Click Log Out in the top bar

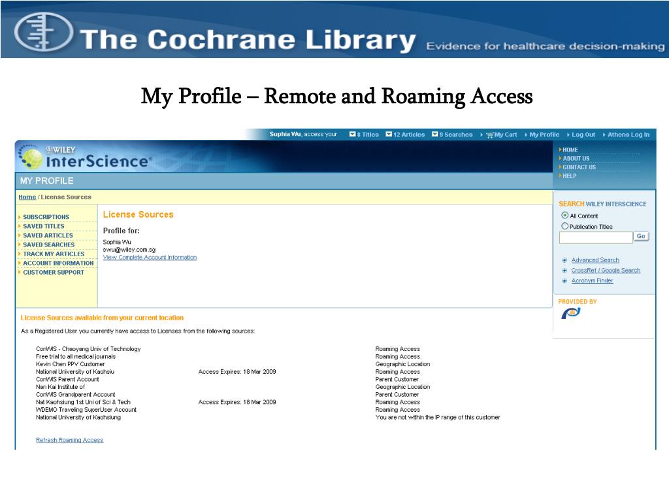pyautogui.click(x=583, y=135)
